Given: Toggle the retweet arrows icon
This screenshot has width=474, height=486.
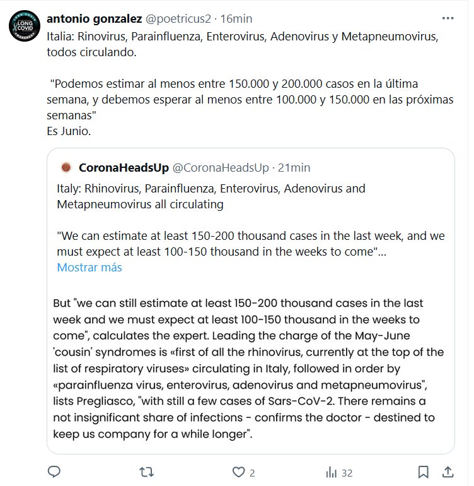Looking at the screenshot, I should (x=147, y=472).
